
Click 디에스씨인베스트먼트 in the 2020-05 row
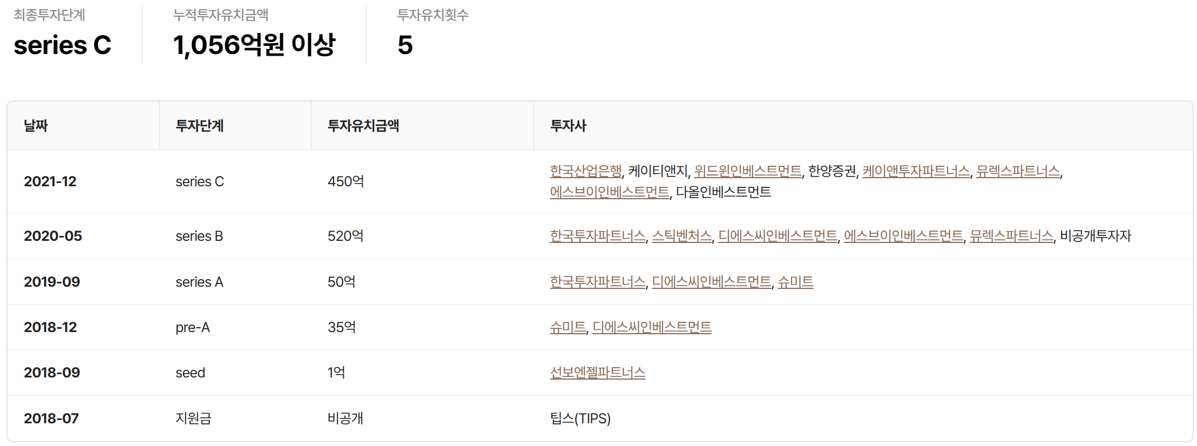777,236
